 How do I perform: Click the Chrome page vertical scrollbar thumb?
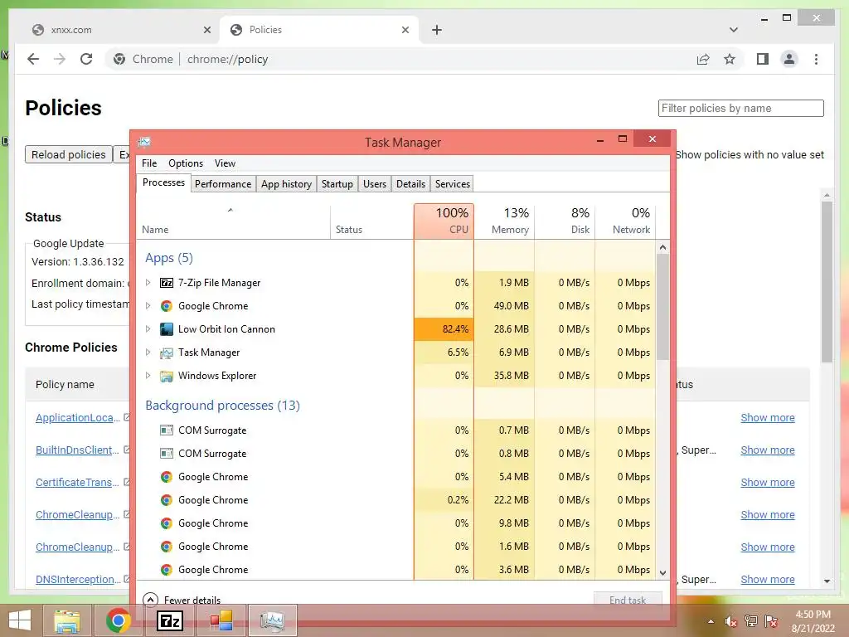click(x=827, y=282)
